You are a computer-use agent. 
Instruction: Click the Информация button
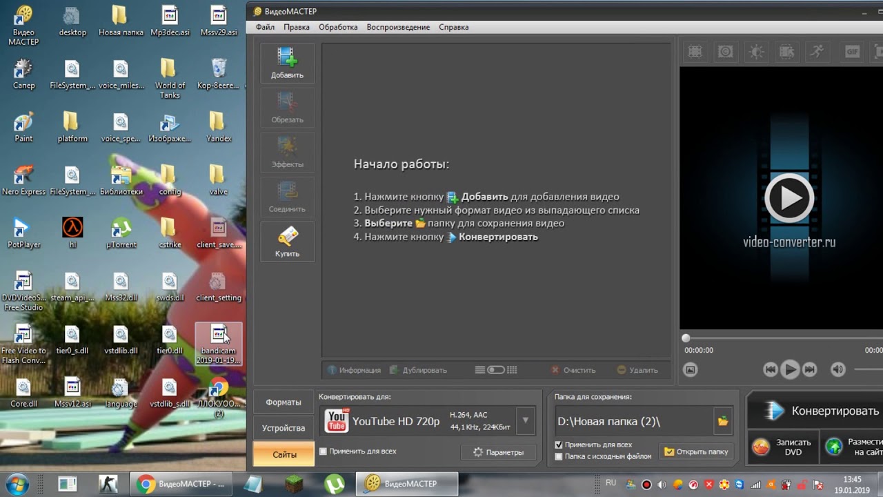(x=354, y=370)
